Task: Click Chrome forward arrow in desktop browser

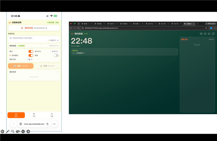Action: click(75, 28)
